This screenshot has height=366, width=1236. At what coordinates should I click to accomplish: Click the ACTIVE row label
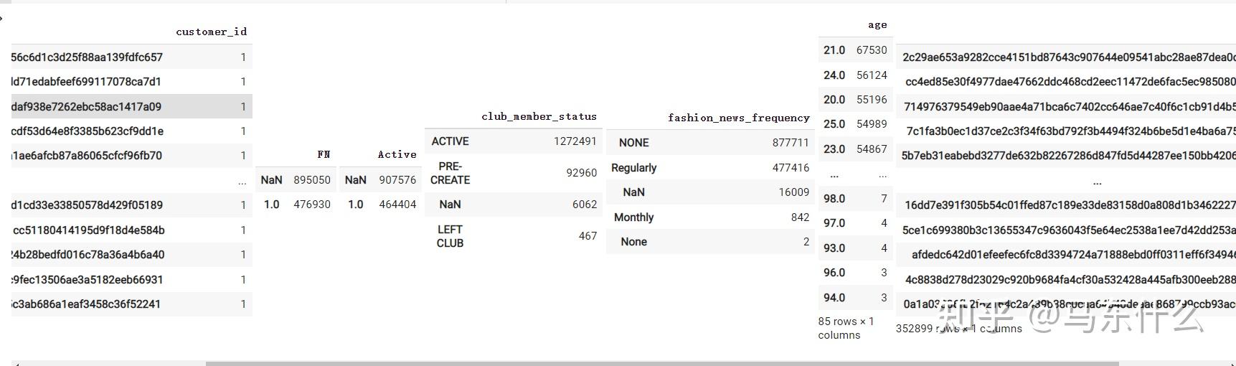click(450, 141)
